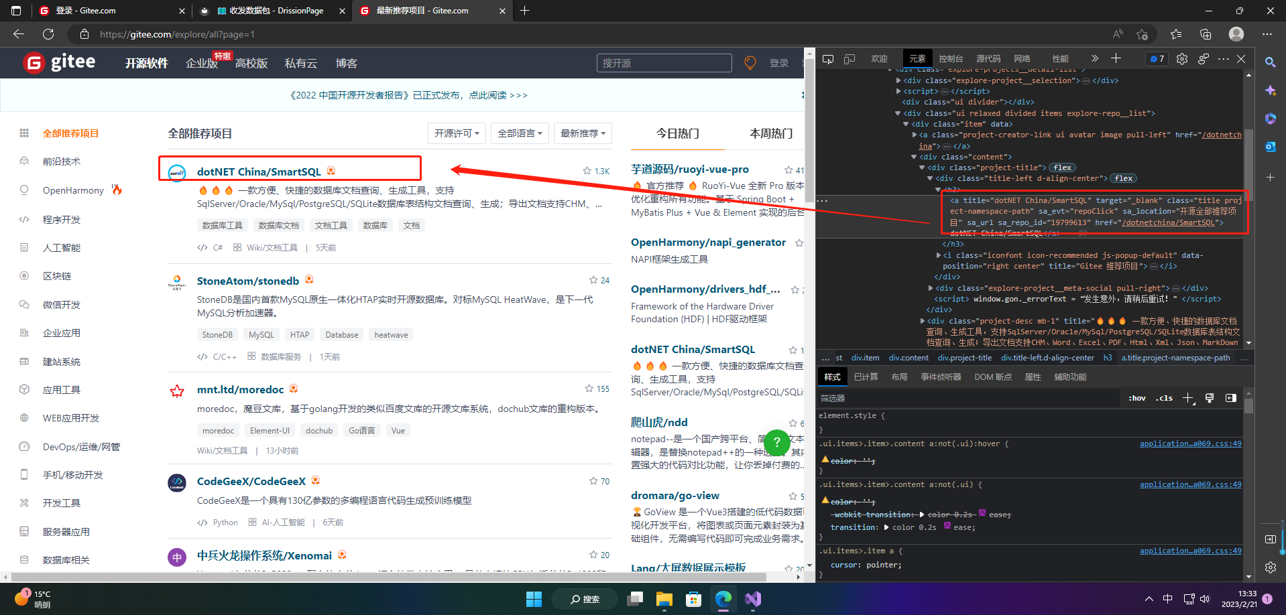The width and height of the screenshot is (1286, 615).
Task: Add a new style rule with the plus icon
Action: (1189, 397)
